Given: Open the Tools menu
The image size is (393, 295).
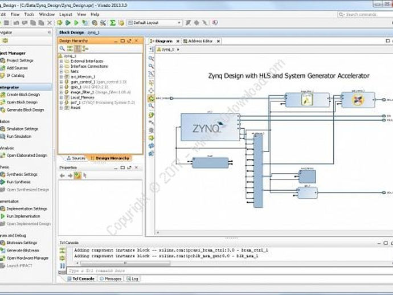Looking at the screenshot, I should coord(29,15).
